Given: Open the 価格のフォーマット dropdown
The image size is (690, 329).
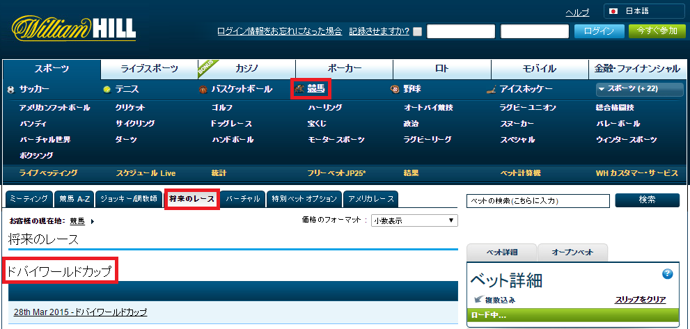Looking at the screenshot, I should [414, 220].
